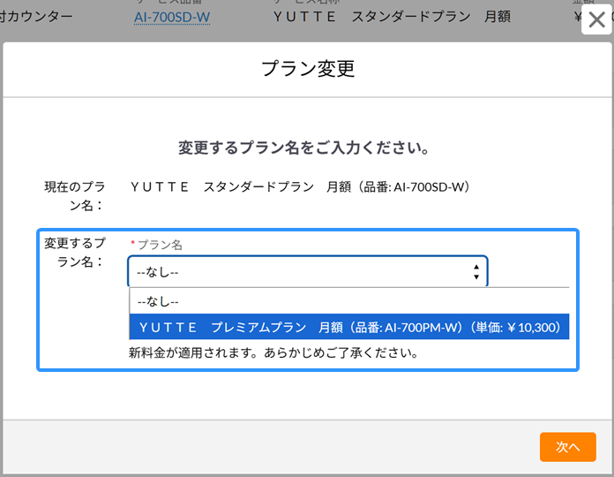This screenshot has height=477, width=614.
Task: Click the 変更するプラン名をご入力ください instruction text
Action: pyautogui.click(x=303, y=148)
